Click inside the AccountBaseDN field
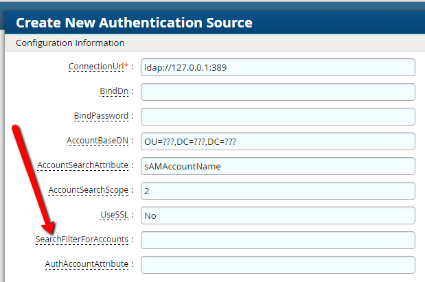425x282 pixels. tap(277, 141)
